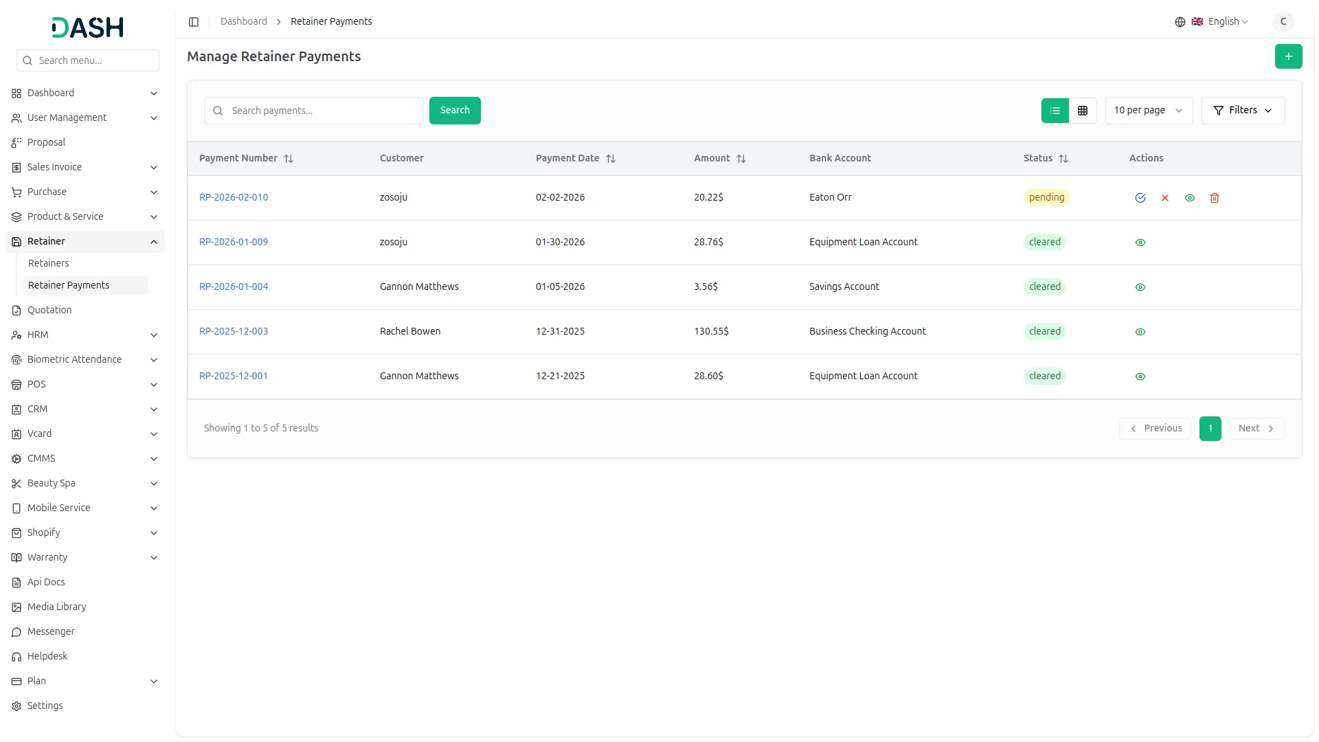
Task: Open the Helpdesk menu item
Action: click(x=47, y=656)
